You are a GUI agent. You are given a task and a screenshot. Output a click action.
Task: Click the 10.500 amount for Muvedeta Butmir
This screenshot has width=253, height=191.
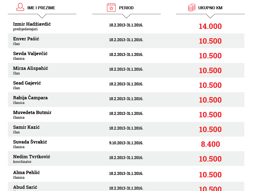[x=210, y=115]
